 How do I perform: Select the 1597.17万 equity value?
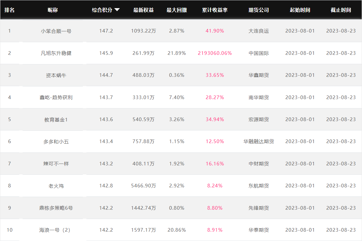click(144, 230)
